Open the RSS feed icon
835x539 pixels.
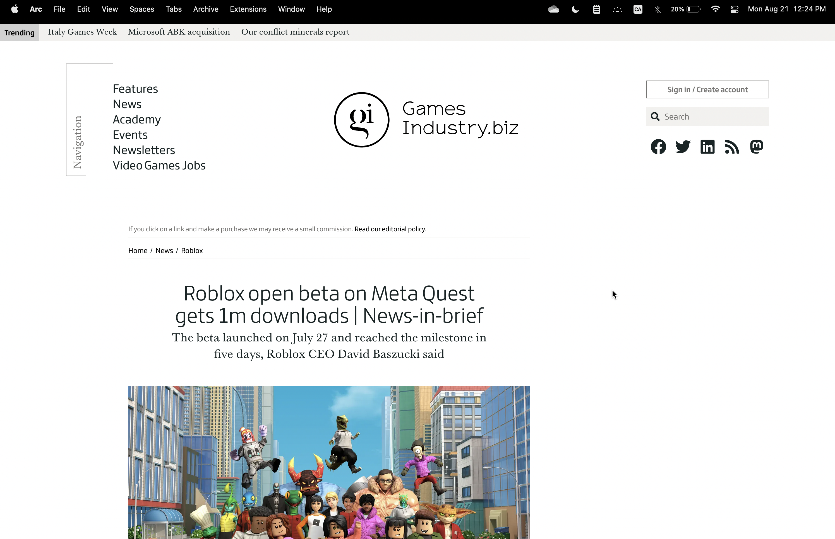(732, 147)
